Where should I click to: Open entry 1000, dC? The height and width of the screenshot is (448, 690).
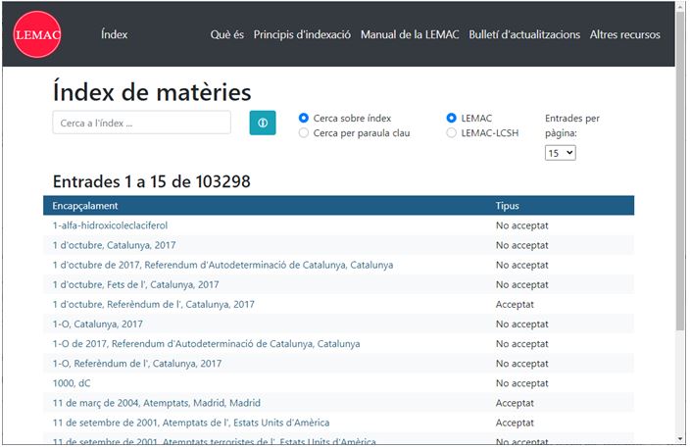(x=72, y=383)
